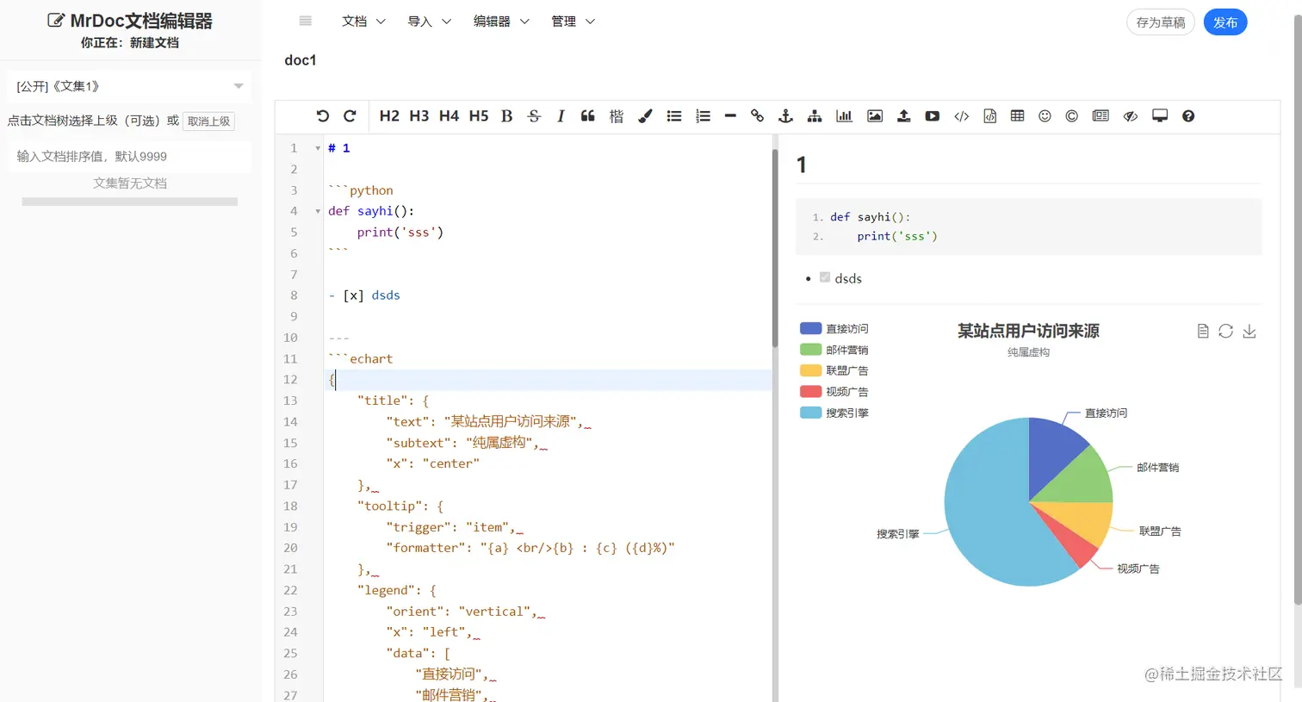Screen dimensions: 1302x702
Task: Click the upload attachment icon
Action: pos(903,116)
